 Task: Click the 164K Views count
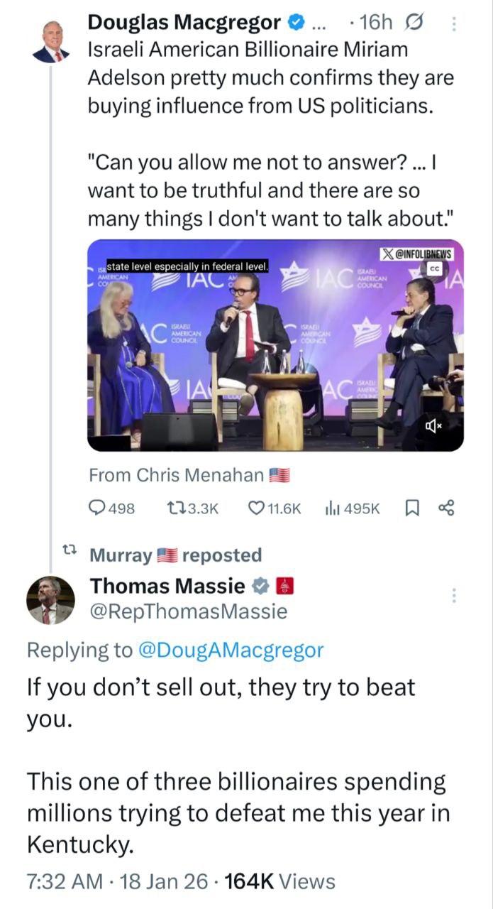point(279,881)
